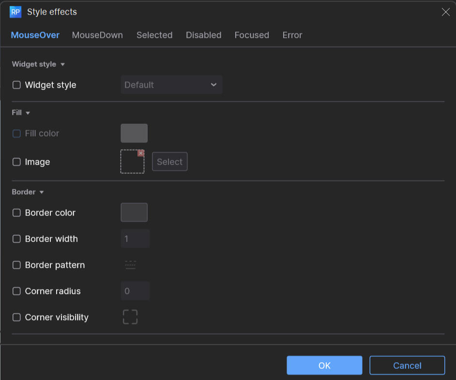
Task: Click the border pattern dashed-lines icon
Action: click(130, 265)
